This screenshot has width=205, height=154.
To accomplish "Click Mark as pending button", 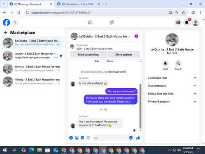I will click(88, 55).
